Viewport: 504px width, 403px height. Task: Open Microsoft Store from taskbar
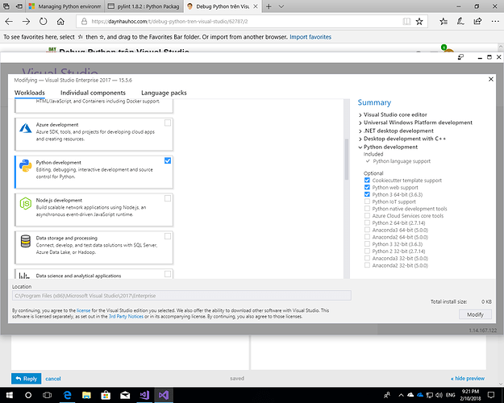106,395
